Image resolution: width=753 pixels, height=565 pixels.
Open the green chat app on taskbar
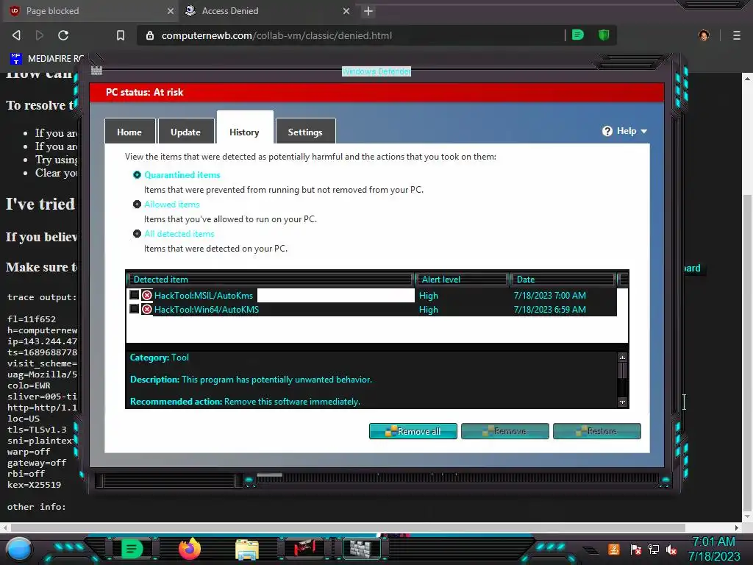tap(132, 549)
